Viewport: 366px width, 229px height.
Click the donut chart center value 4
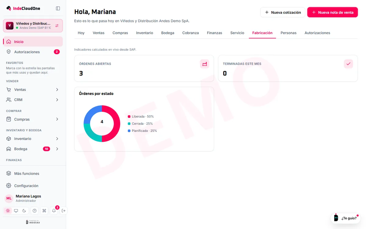(102, 122)
